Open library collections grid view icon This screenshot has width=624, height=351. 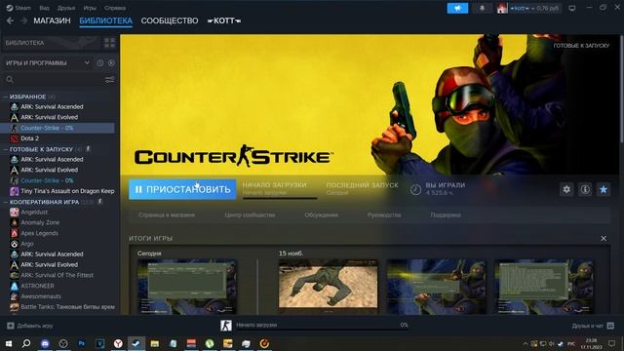point(109,43)
